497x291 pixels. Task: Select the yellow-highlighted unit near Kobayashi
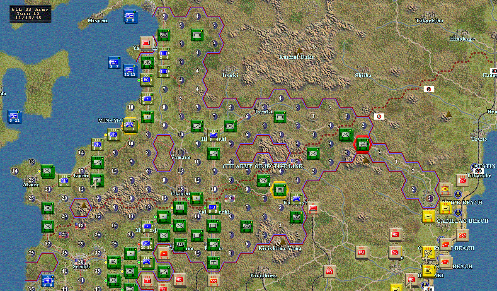279,189
